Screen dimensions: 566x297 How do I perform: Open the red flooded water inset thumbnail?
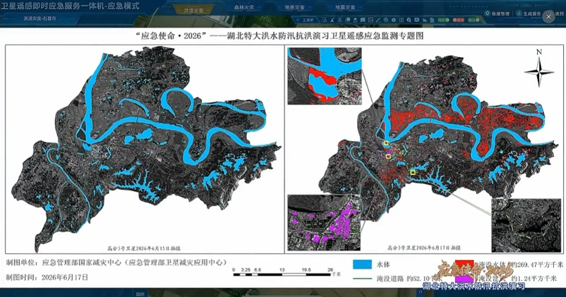point(324,76)
